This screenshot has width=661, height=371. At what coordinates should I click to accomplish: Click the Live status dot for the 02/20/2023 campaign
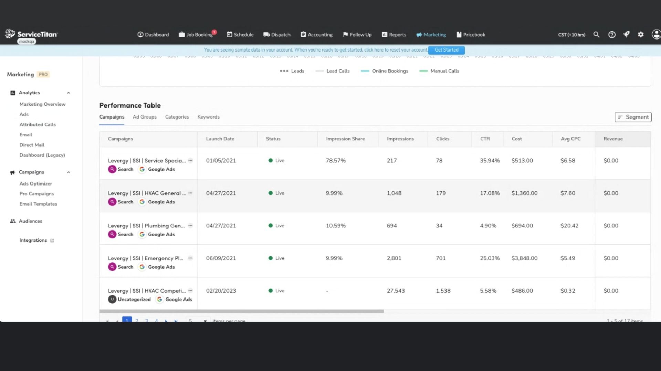coord(271,291)
